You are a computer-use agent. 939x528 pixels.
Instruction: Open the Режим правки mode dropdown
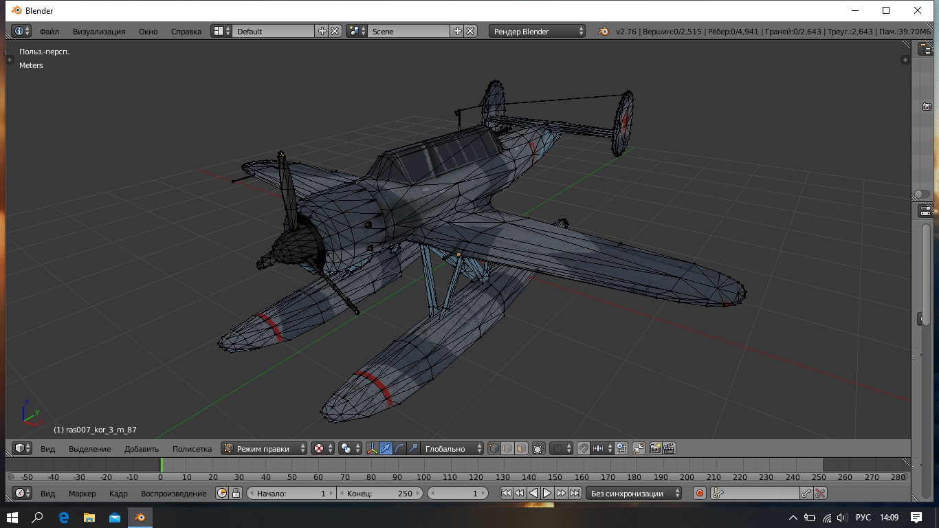(x=265, y=448)
